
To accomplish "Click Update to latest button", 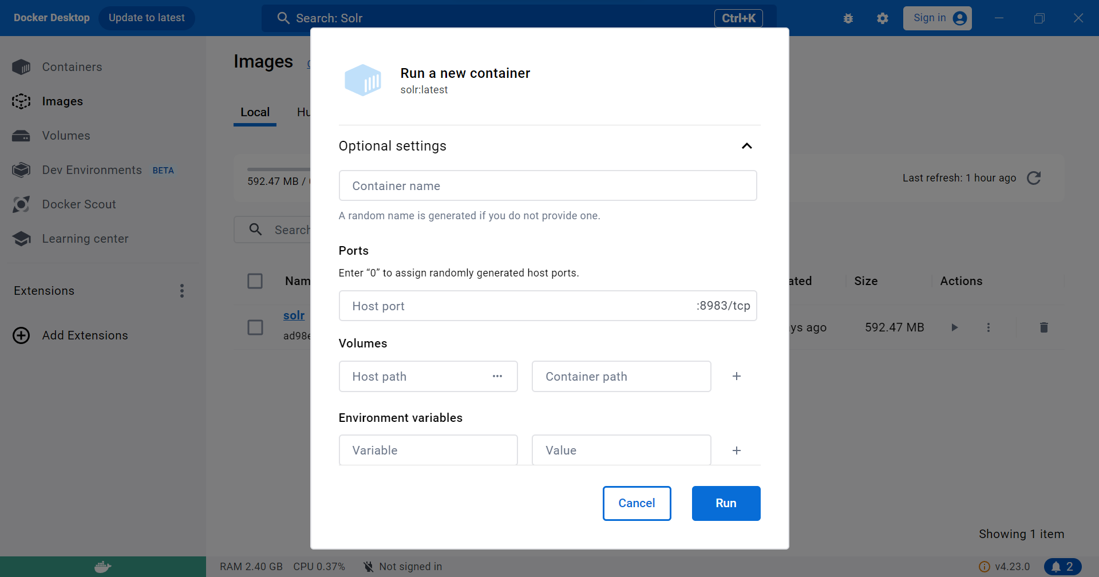I will [147, 18].
